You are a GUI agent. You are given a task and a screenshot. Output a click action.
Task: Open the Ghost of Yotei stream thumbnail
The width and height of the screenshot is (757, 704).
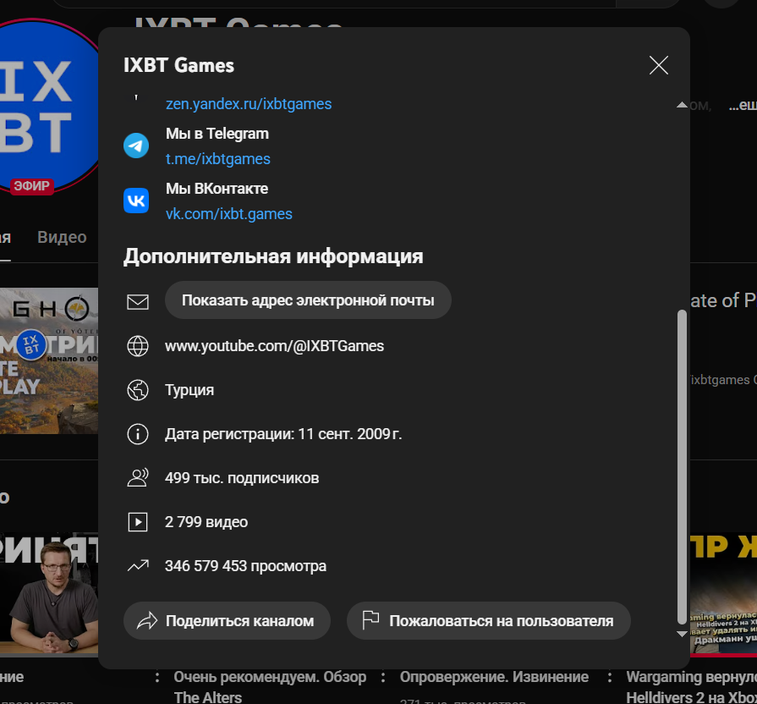49,360
